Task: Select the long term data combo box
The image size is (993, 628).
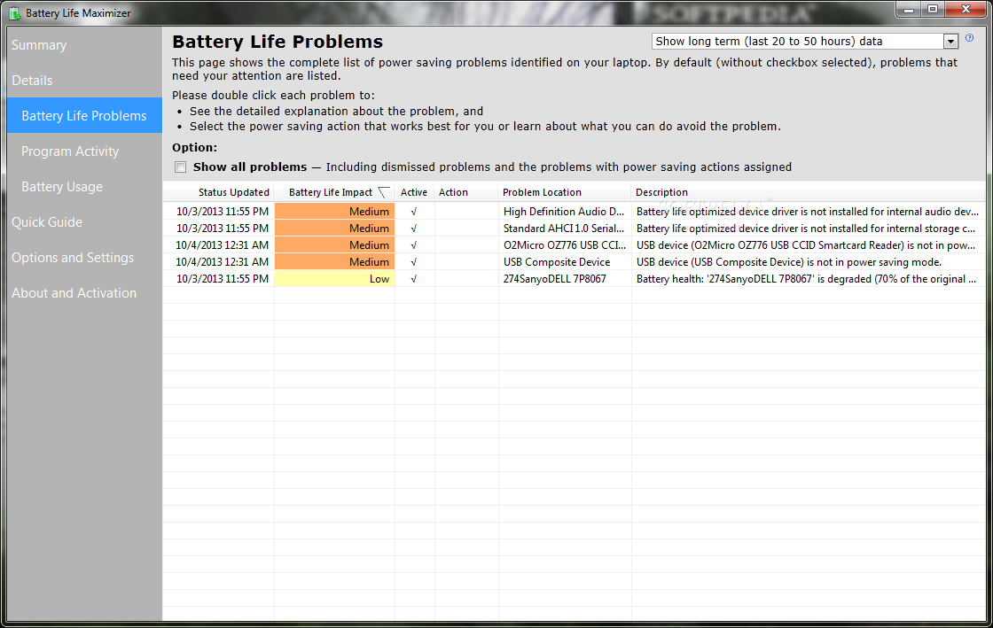Action: (x=805, y=41)
